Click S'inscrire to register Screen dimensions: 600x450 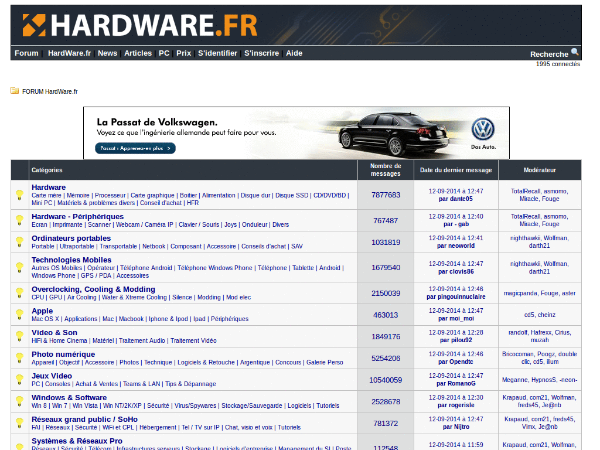pos(262,53)
